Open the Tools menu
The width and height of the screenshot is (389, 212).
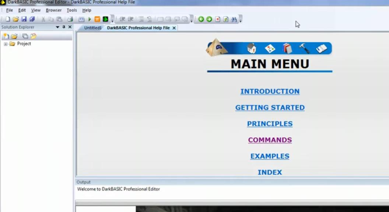click(x=72, y=10)
